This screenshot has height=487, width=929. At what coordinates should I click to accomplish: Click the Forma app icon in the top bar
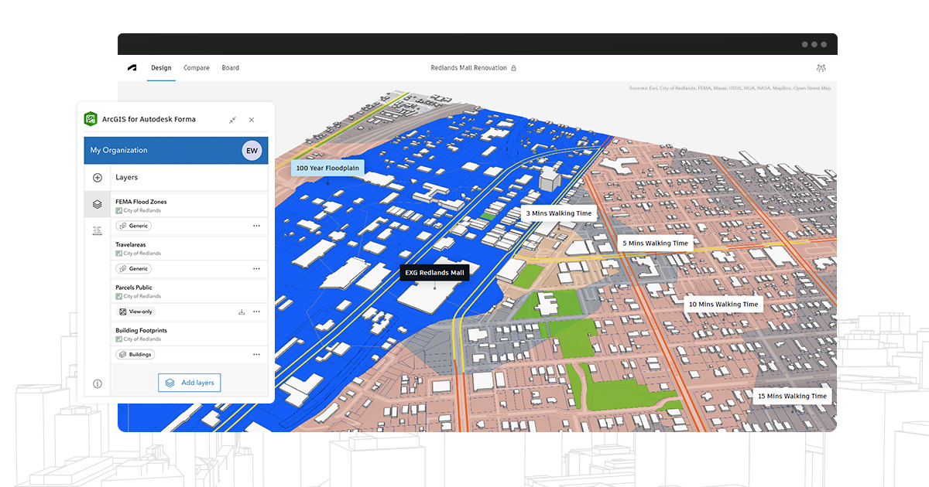point(131,68)
